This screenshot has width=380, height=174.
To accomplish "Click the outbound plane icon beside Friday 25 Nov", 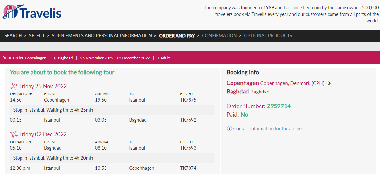I will click(14, 86).
